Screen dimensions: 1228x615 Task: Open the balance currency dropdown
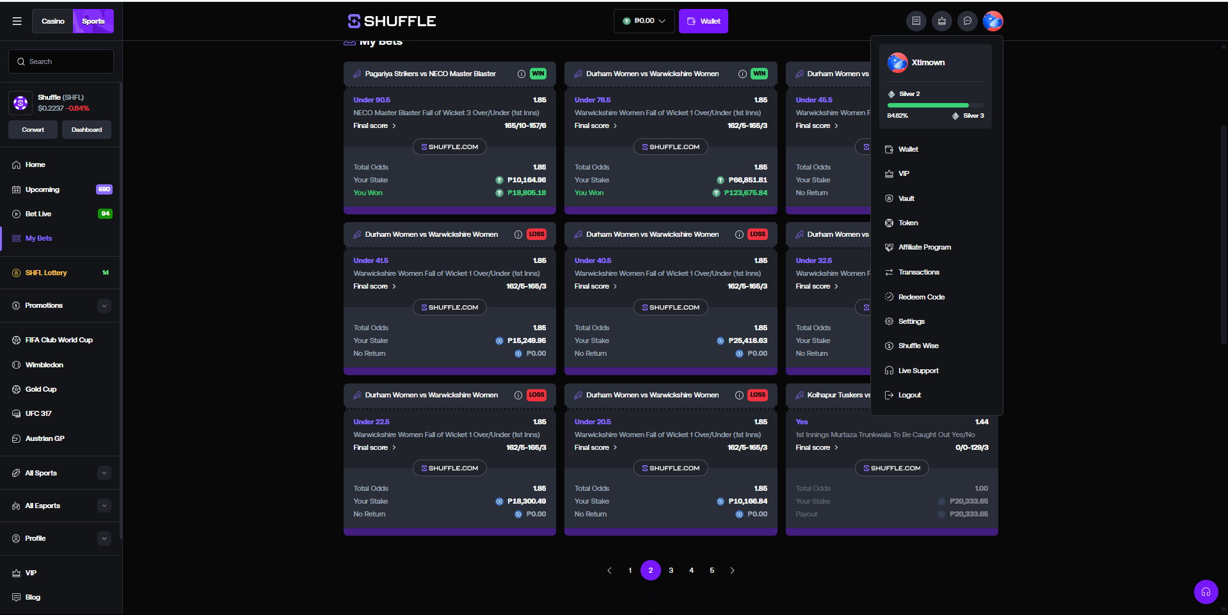[644, 21]
